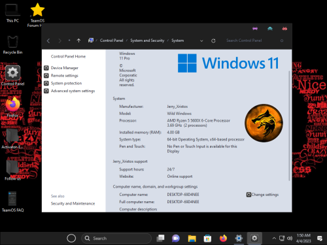
Task: Click the teal invader window button
Action: tap(270, 29)
